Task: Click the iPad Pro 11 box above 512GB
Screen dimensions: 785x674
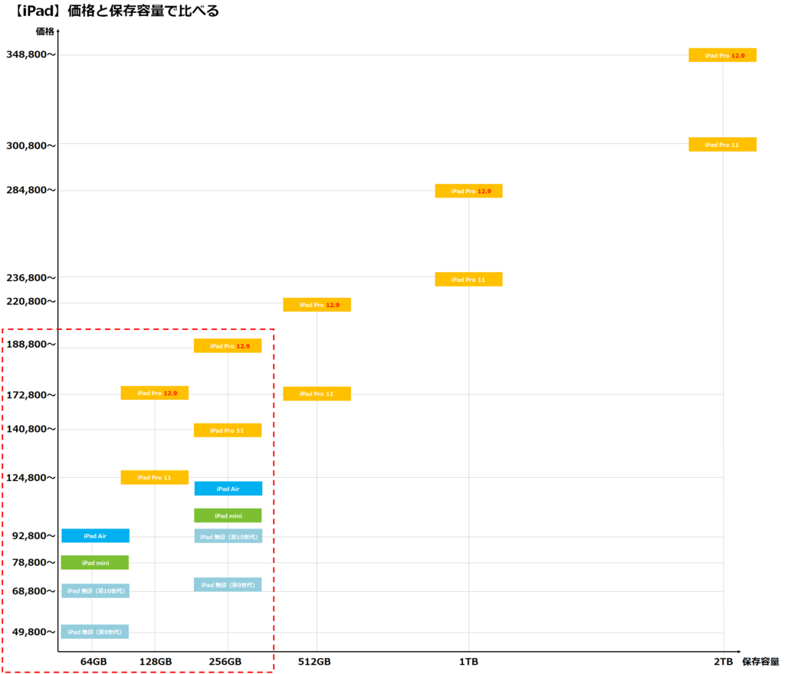Action: (x=317, y=394)
